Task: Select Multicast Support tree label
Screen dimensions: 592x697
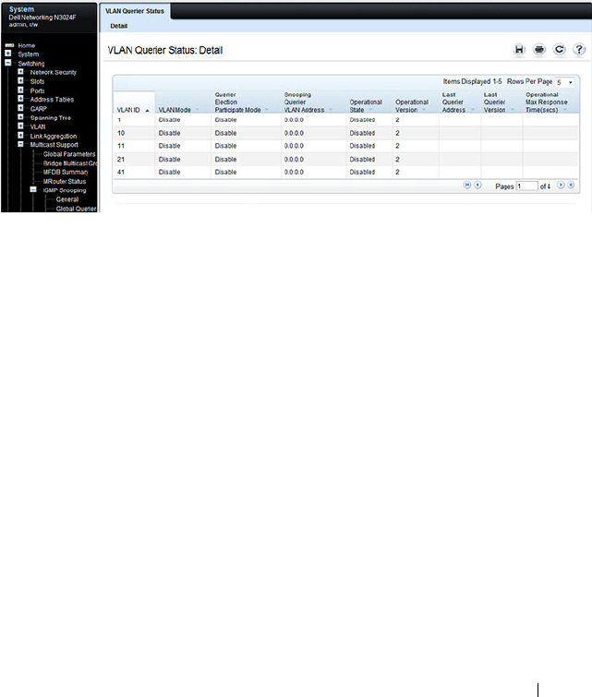Action: point(54,144)
